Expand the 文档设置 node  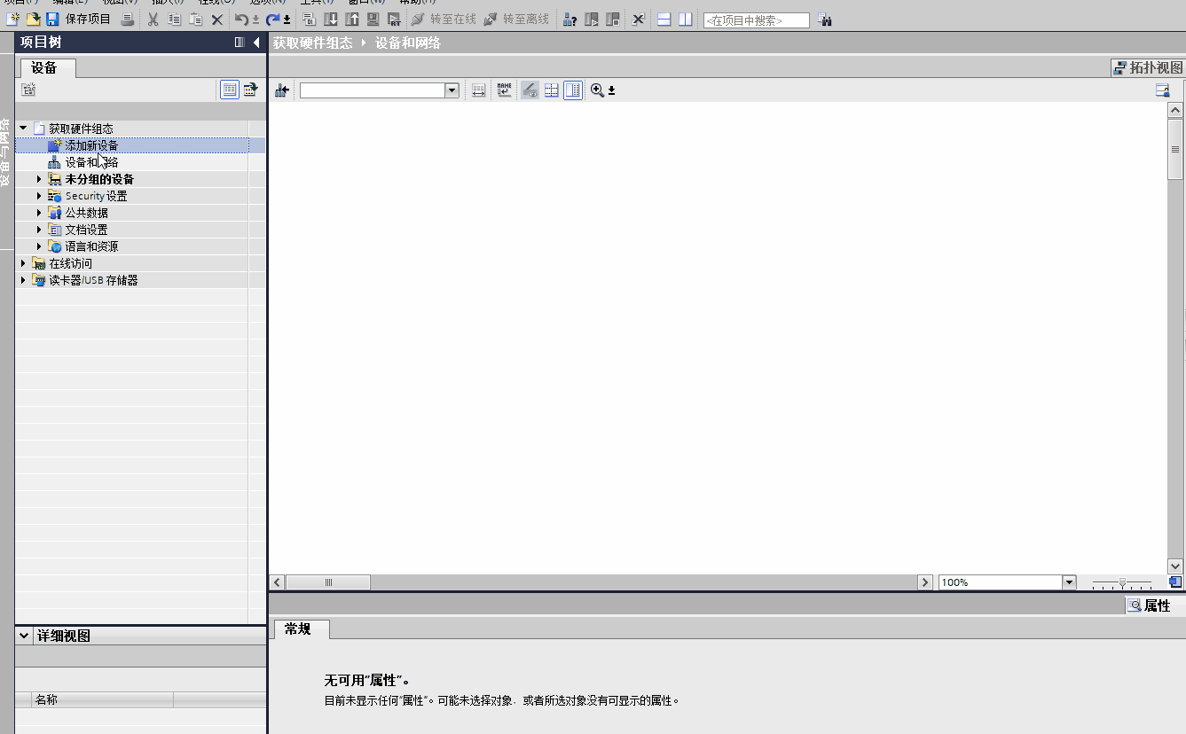tap(39, 230)
